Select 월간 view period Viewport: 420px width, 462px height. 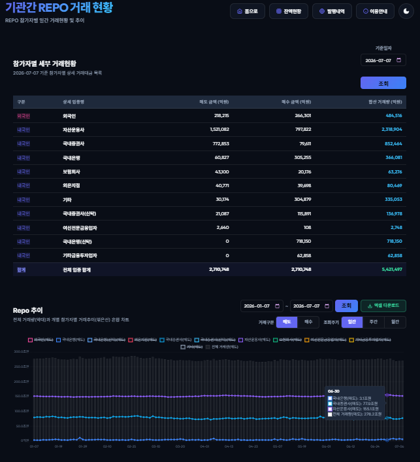click(395, 322)
